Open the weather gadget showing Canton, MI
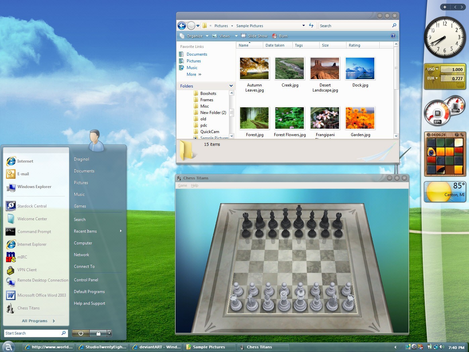Screen dimensions: 469x352 [x=445, y=192]
